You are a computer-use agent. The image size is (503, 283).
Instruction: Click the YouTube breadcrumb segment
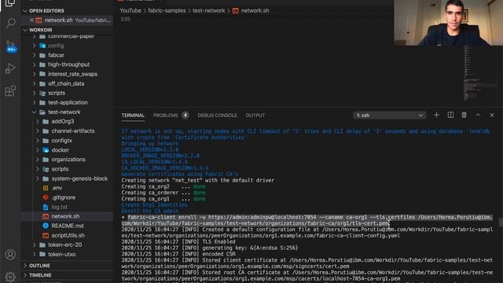[x=130, y=10]
